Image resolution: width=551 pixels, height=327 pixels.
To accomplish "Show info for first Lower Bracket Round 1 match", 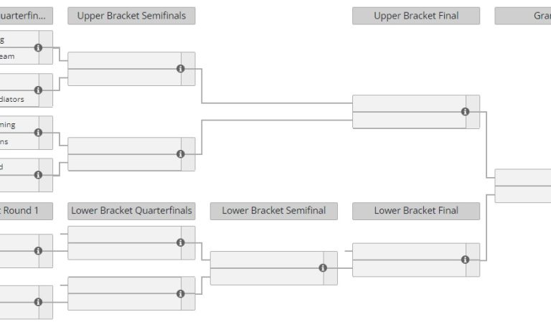I will (x=38, y=251).
